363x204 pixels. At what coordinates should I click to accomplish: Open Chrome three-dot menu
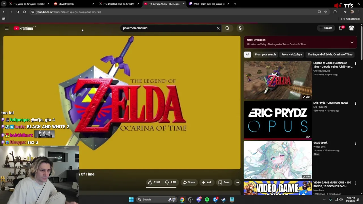359,12
